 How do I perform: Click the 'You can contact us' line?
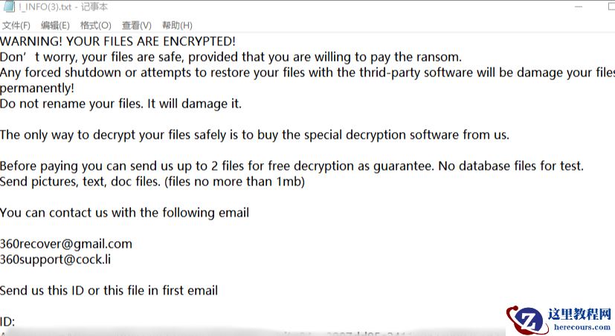pyautogui.click(x=124, y=213)
